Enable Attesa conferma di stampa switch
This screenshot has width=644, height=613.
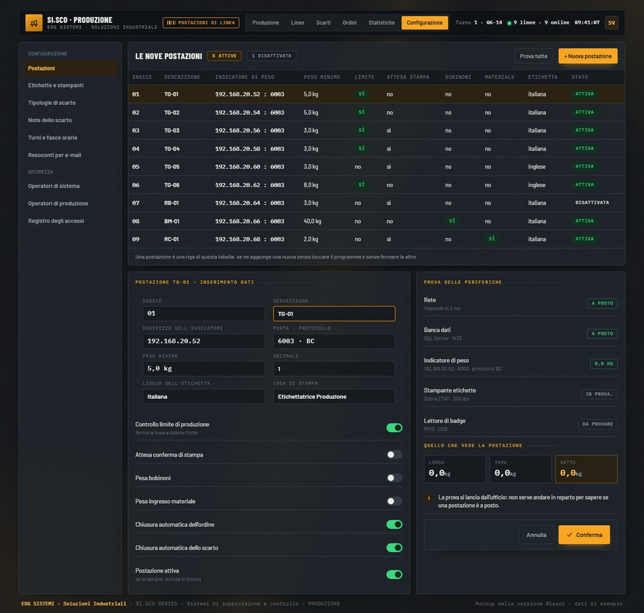coord(394,455)
